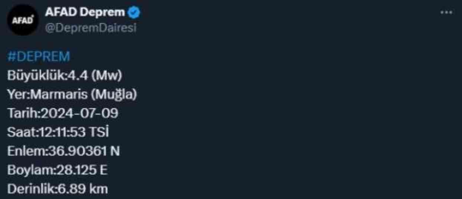Open the three-dot more options menu

446,13
